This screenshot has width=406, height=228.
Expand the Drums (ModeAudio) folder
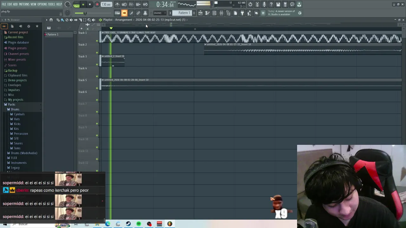tap(24, 153)
